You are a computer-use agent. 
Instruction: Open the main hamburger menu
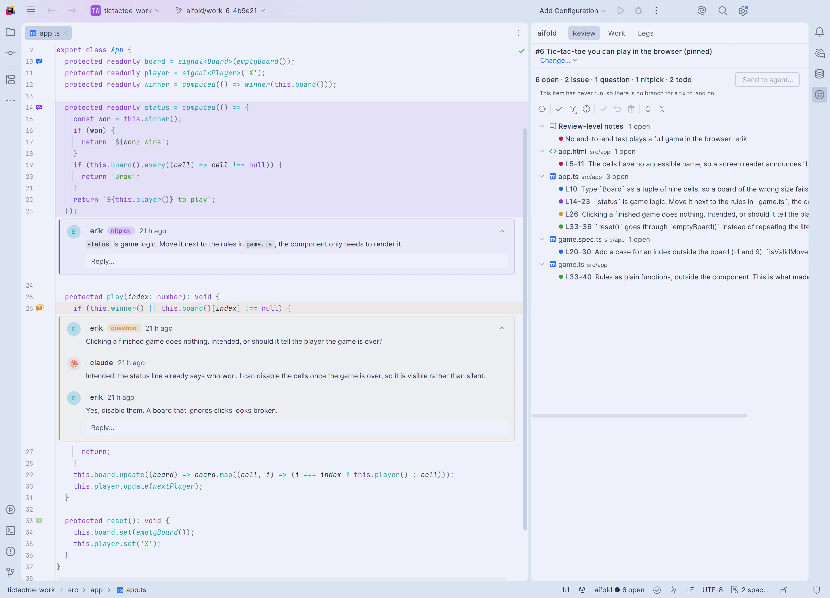coord(31,11)
